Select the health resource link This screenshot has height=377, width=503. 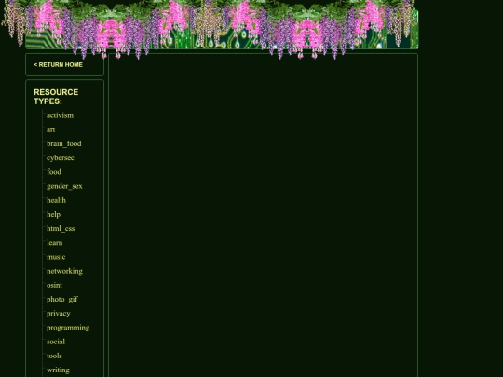point(56,200)
